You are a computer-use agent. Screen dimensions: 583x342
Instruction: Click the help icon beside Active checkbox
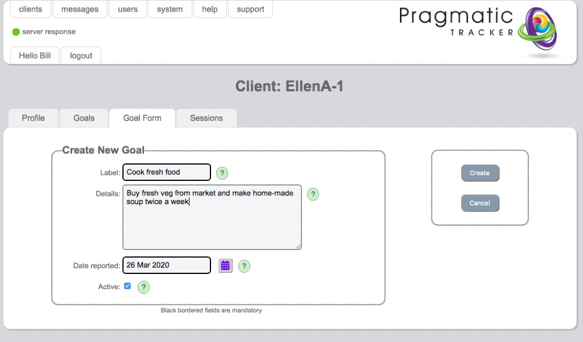143,287
